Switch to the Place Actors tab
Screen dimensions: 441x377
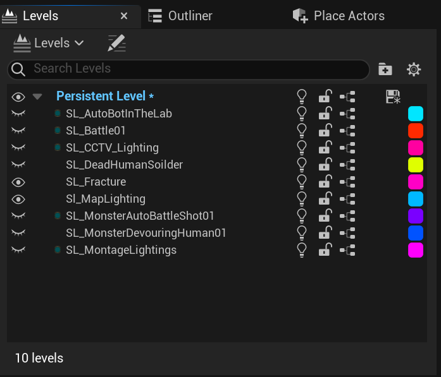339,16
